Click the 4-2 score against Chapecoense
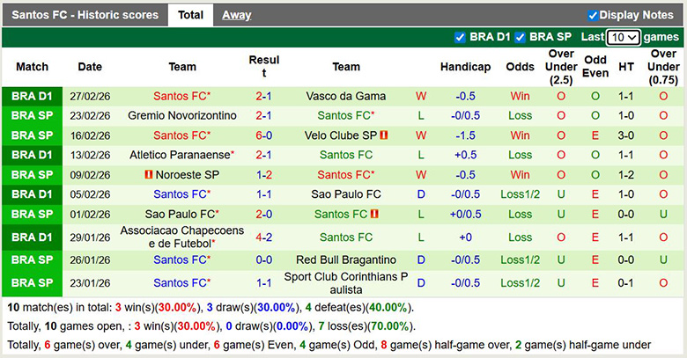The width and height of the screenshot is (687, 358). 263,237
